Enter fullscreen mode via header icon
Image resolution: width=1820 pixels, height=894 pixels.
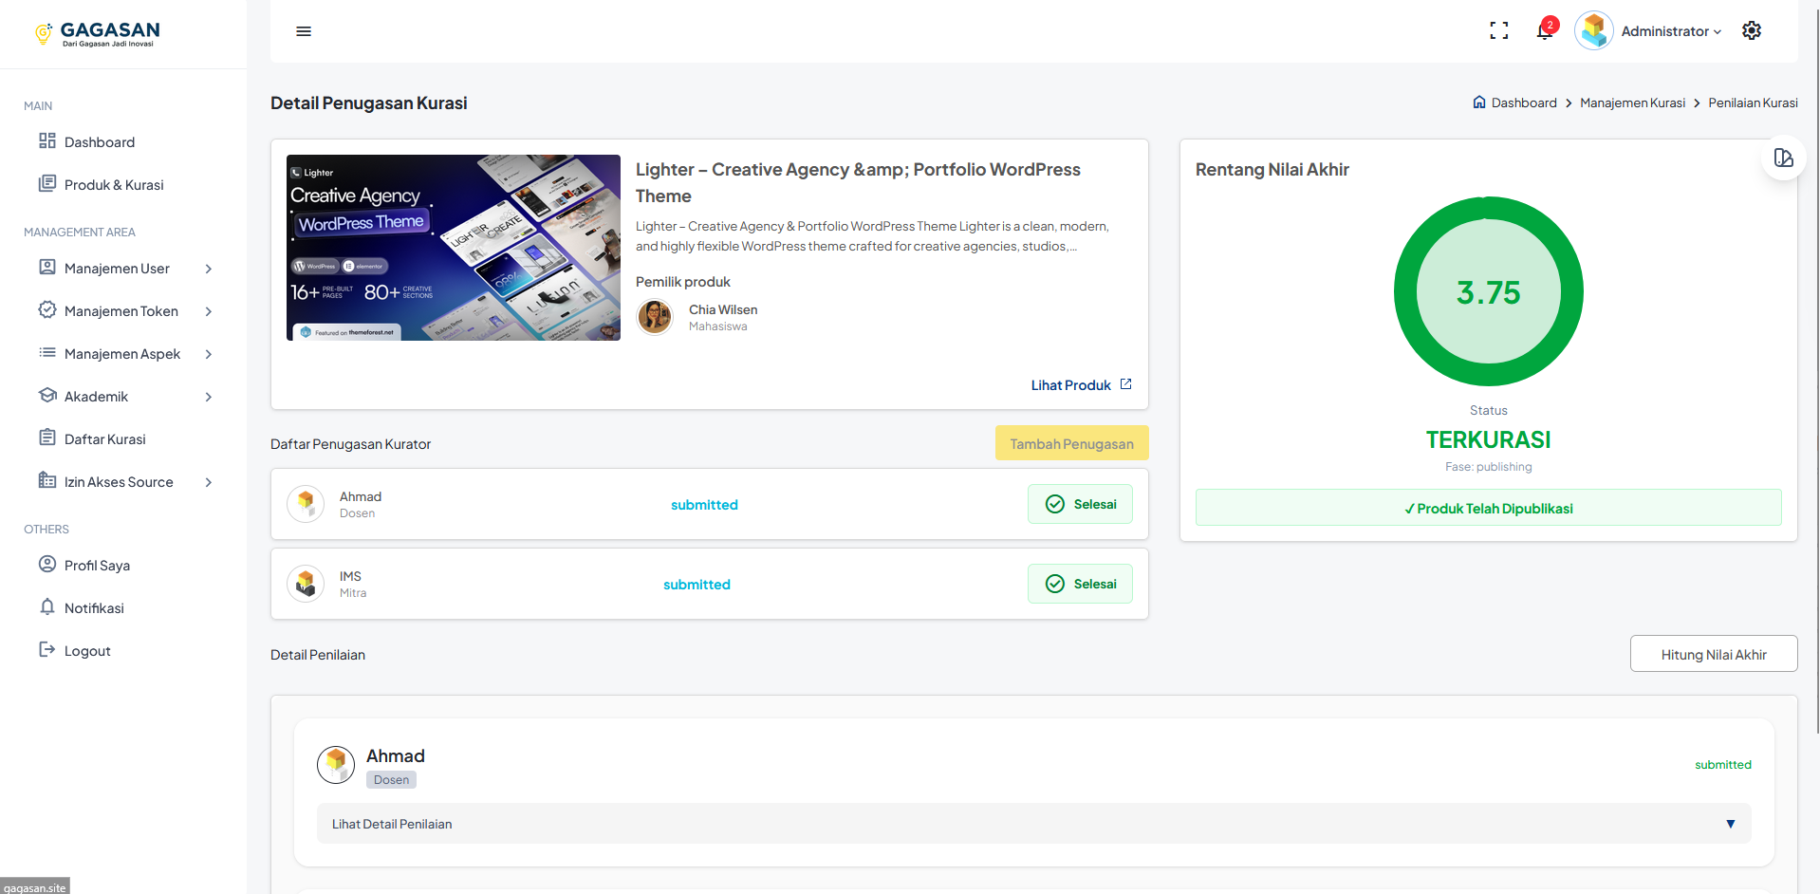point(1499,31)
